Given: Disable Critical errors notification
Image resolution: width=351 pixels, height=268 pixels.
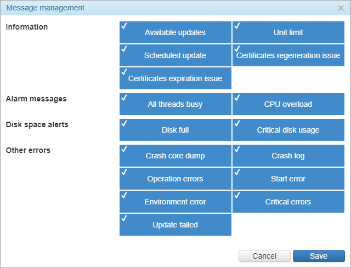Looking at the screenshot, I should [288, 202].
